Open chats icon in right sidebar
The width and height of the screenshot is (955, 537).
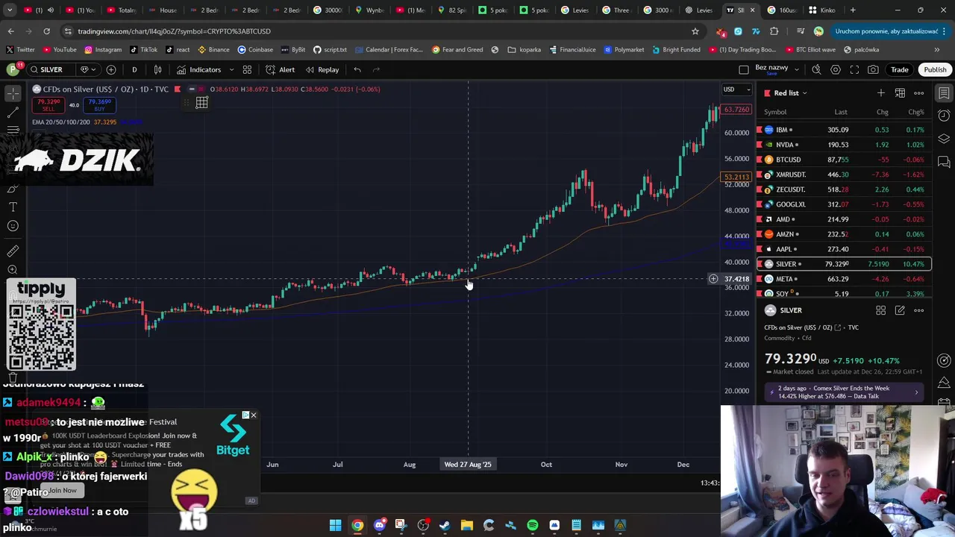(x=944, y=162)
